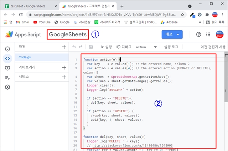Open the Extensions puzzle piece icon
Screen dimensions: 228x151
[x=207, y=15]
